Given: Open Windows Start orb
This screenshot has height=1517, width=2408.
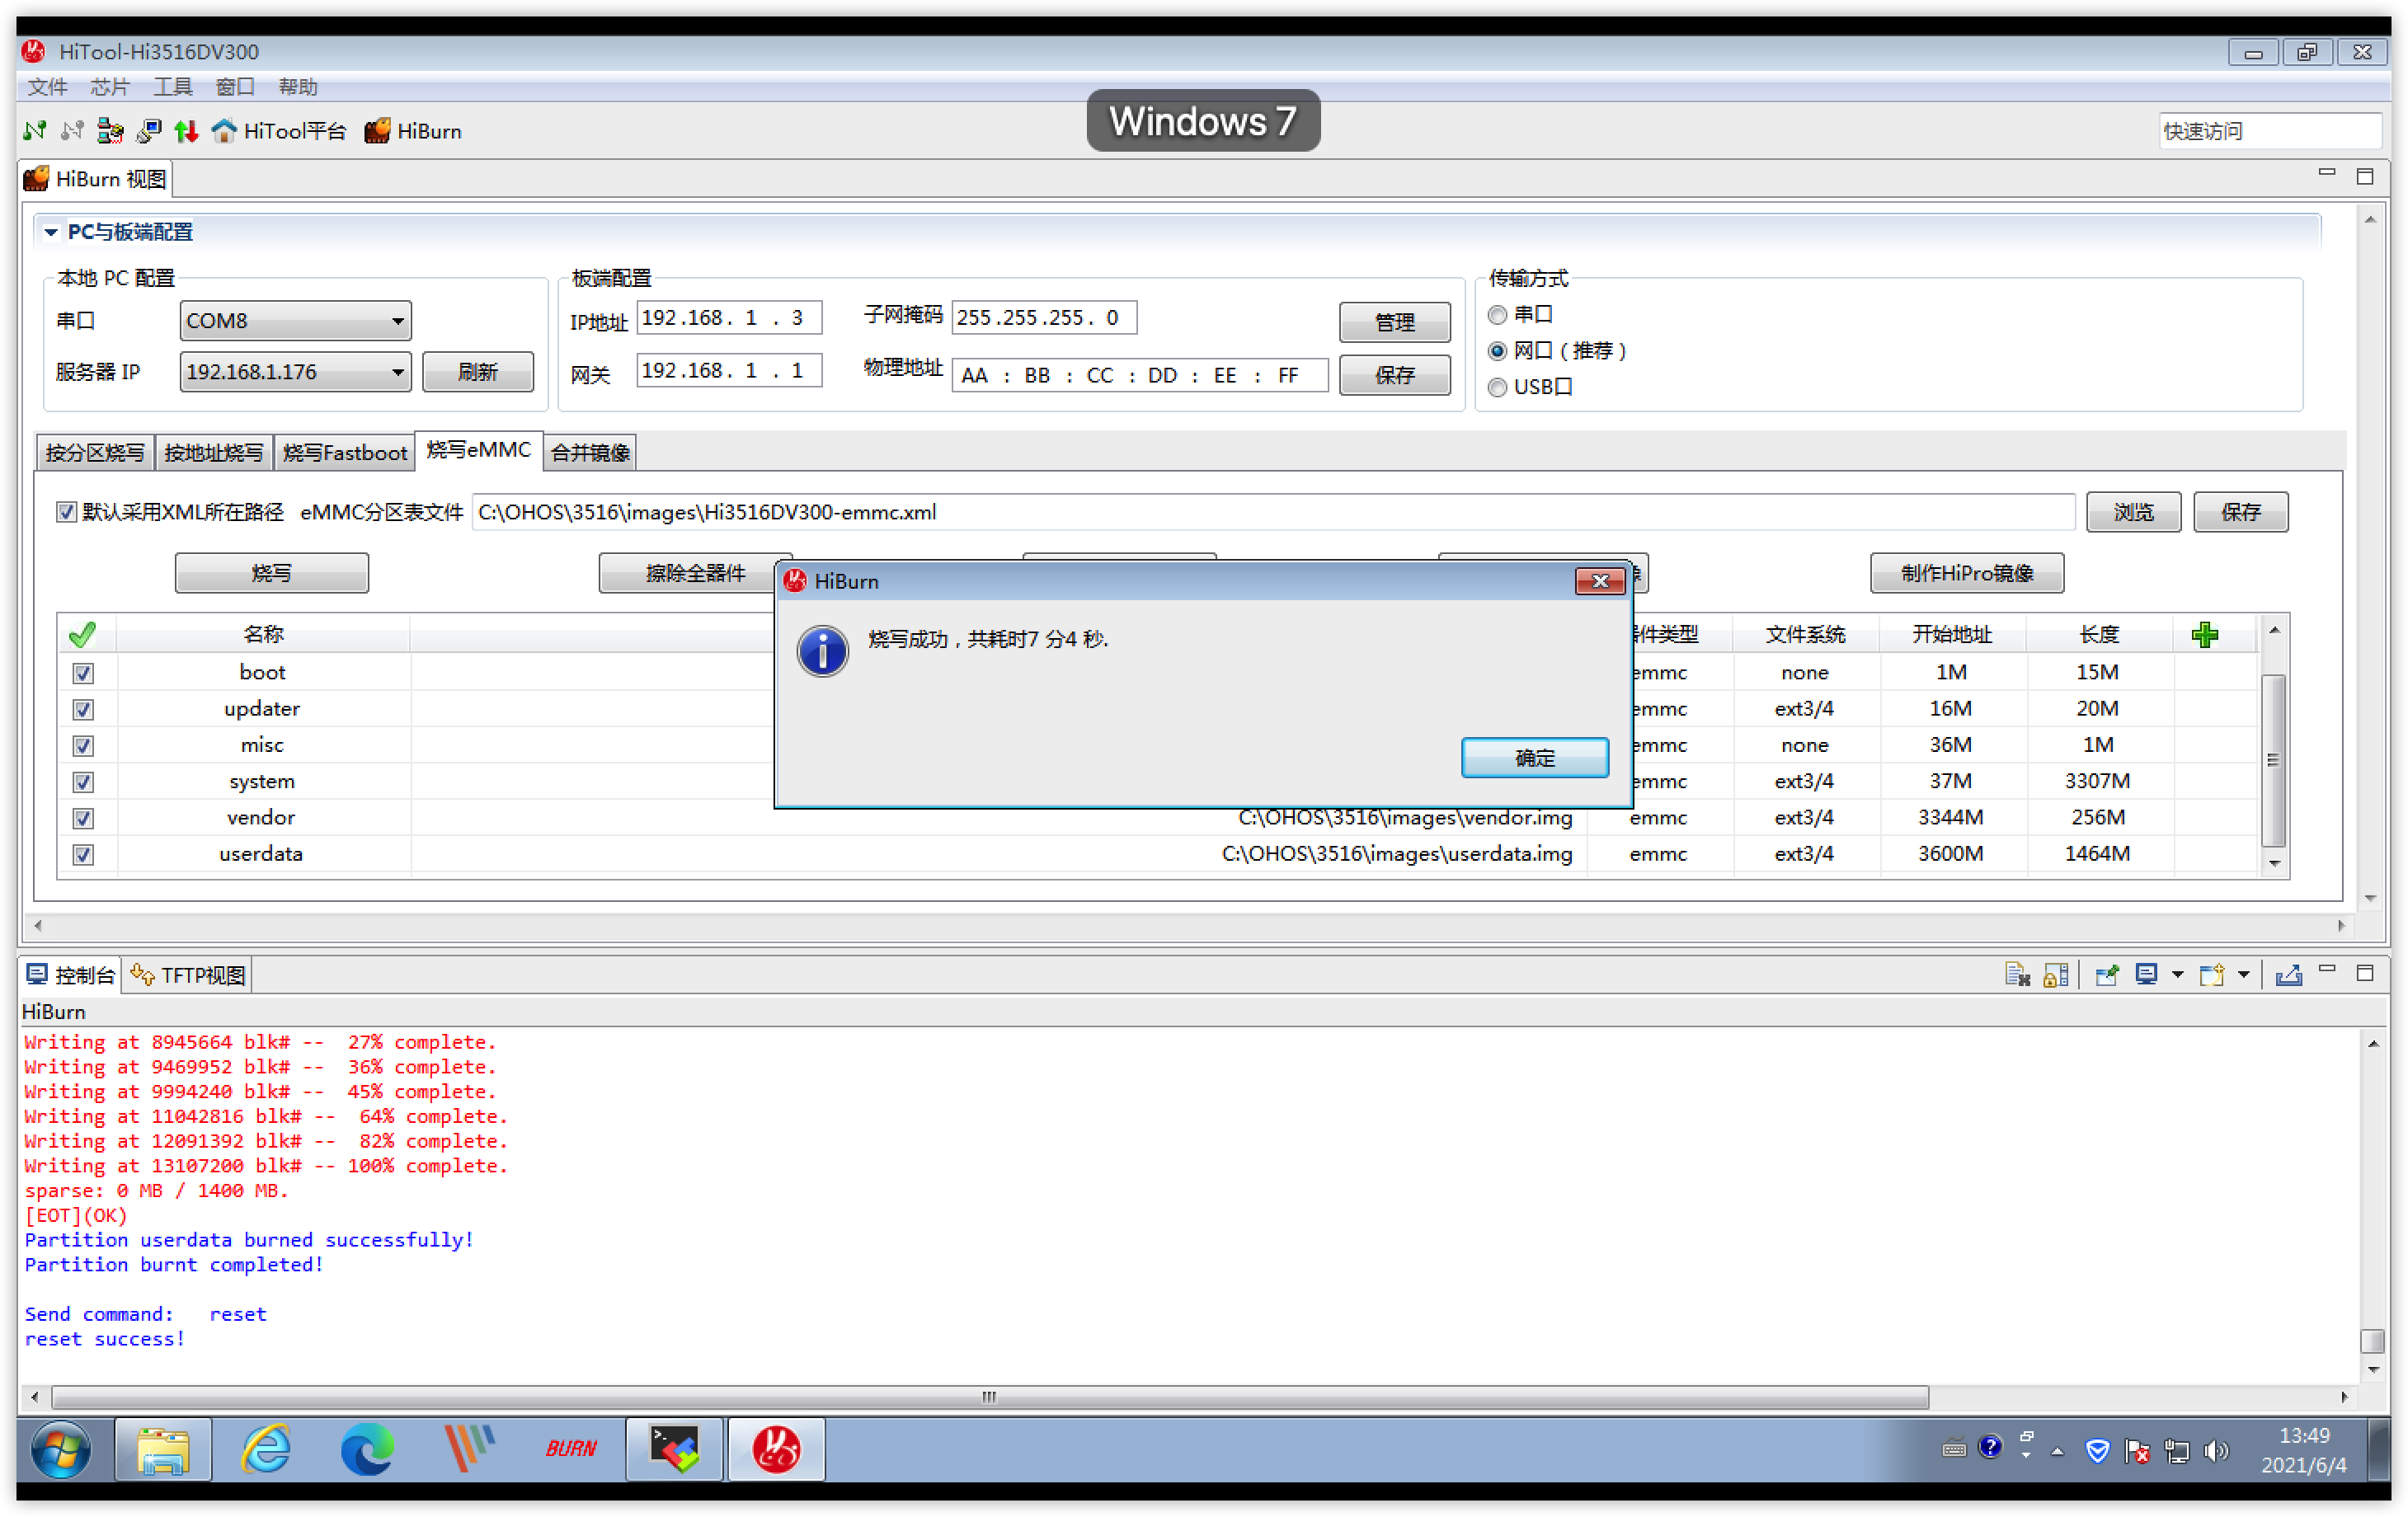Looking at the screenshot, I should coord(61,1449).
